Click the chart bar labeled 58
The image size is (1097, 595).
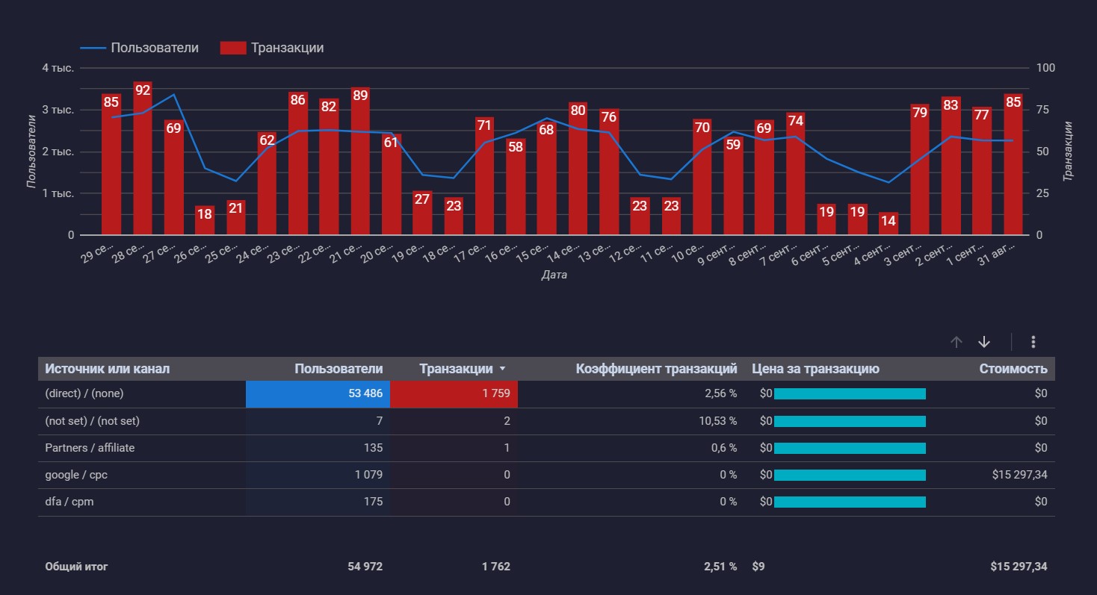click(516, 187)
